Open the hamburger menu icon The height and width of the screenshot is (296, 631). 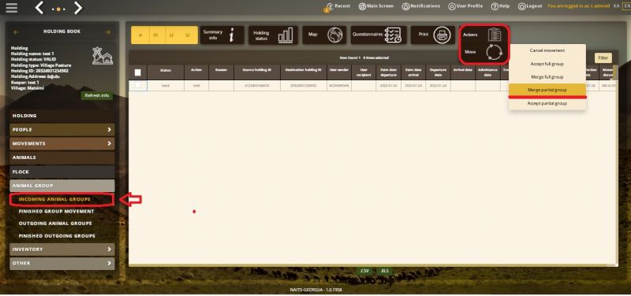tap(12, 8)
